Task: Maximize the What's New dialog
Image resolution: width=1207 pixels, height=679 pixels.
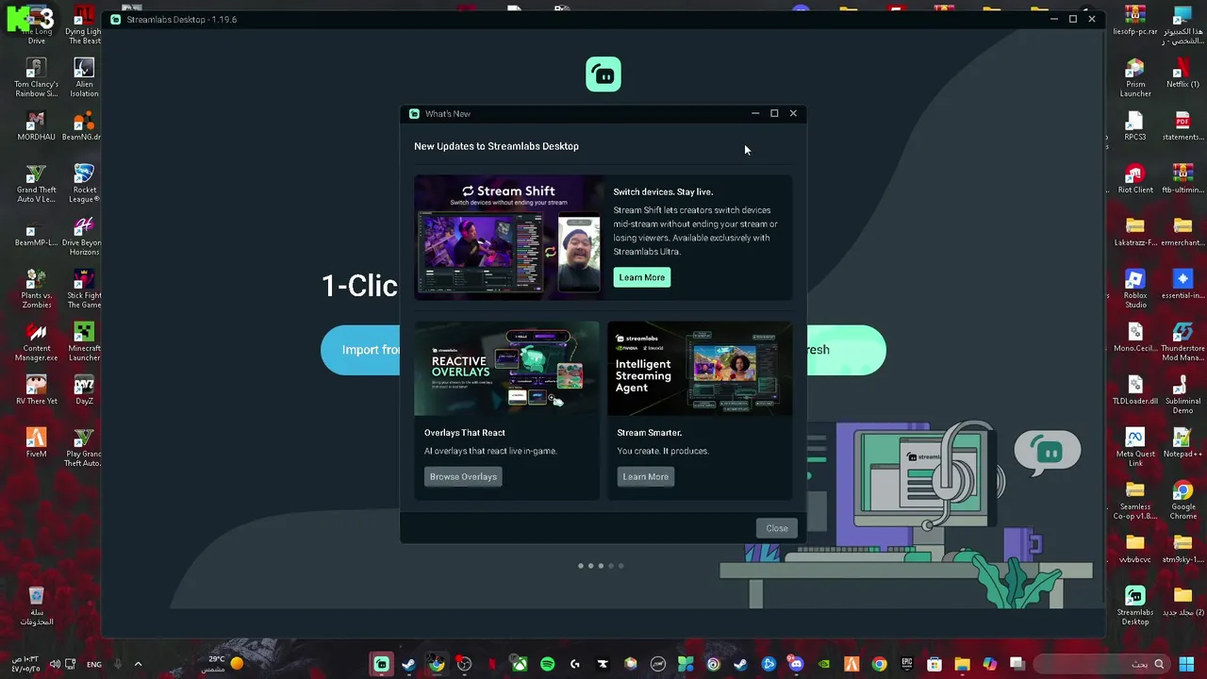Action: pos(774,113)
